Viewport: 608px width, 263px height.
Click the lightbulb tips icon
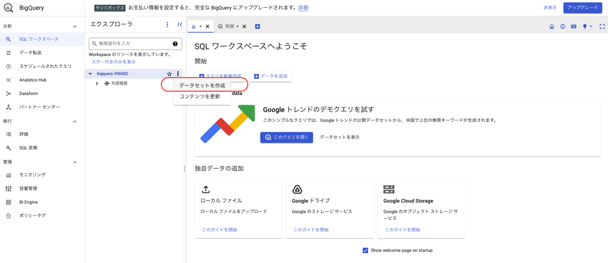[585, 26]
